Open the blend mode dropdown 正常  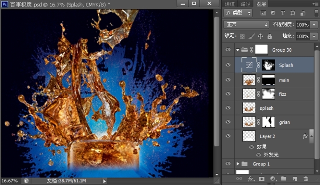click(x=246, y=25)
